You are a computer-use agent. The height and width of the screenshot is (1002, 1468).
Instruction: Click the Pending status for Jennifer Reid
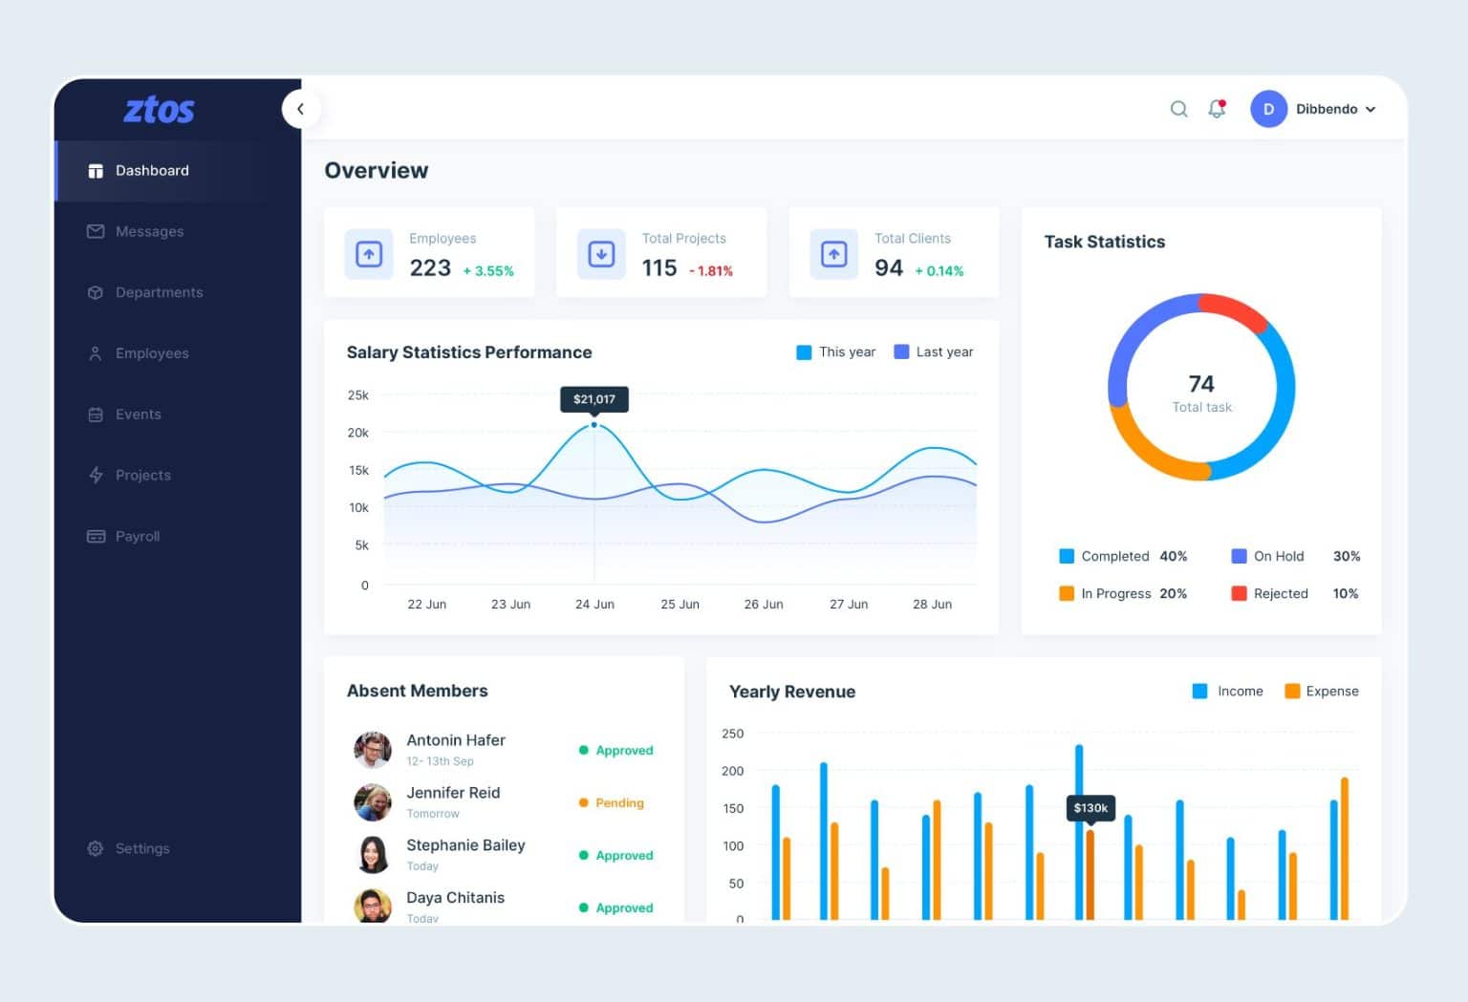[612, 802]
